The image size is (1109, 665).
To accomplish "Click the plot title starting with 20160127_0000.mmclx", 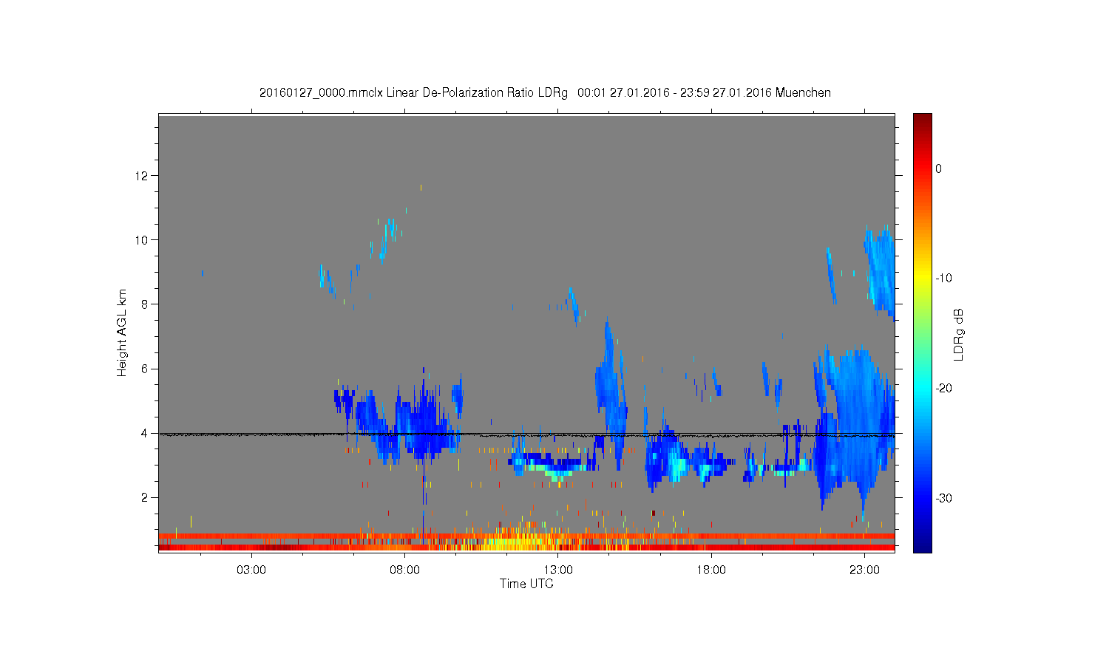I will tap(545, 92).
